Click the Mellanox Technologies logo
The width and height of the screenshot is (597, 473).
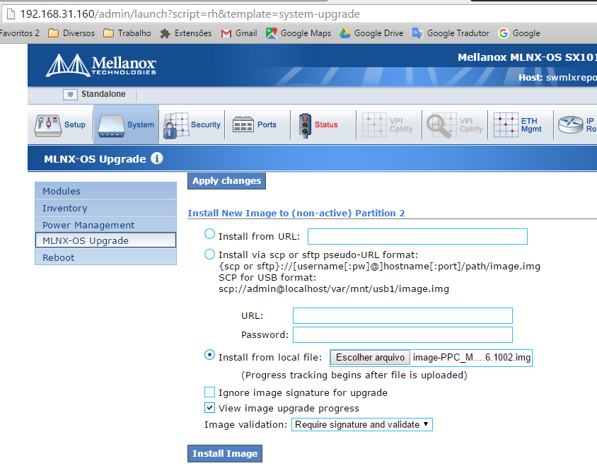[101, 66]
